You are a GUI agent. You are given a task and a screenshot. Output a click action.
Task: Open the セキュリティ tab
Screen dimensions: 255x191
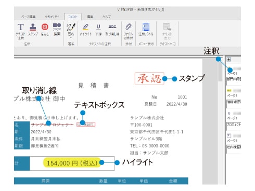52,17
